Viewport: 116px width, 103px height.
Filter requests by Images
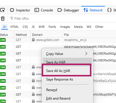coord(65,27)
